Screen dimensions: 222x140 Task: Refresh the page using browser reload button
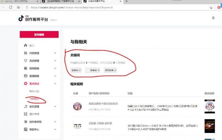[x=11, y=7]
